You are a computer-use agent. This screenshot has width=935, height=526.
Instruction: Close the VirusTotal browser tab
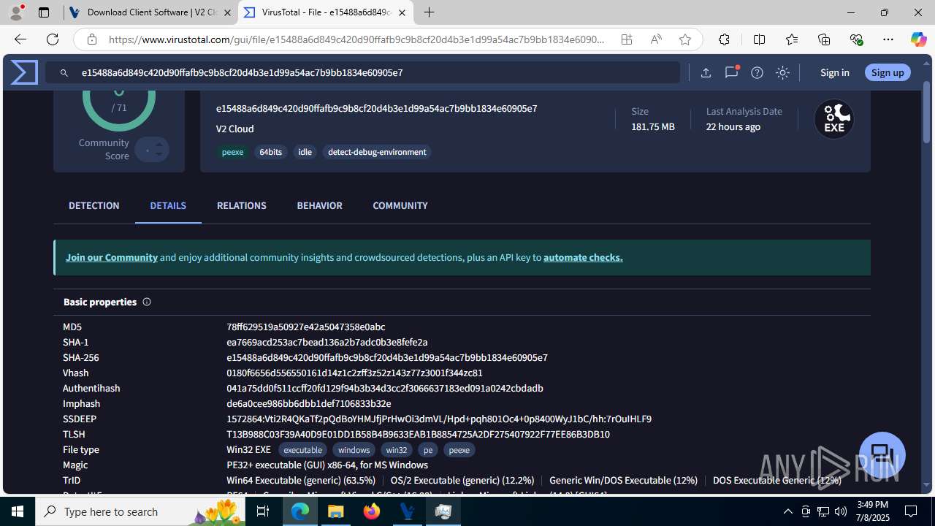(x=402, y=12)
